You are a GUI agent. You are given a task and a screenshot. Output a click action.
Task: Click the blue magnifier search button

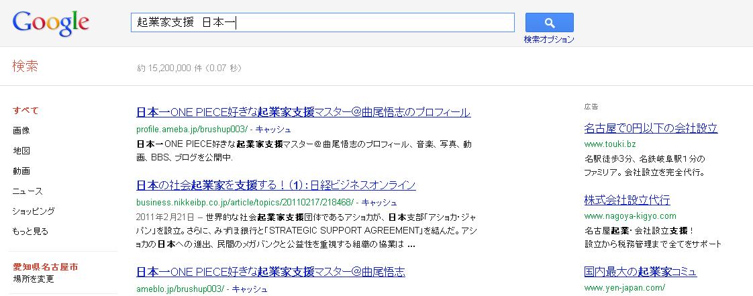tap(550, 23)
